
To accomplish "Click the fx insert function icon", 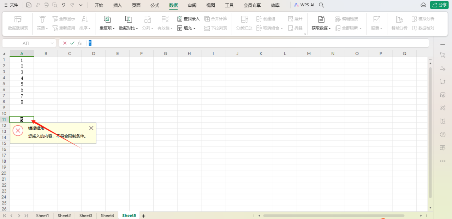I will point(80,43).
